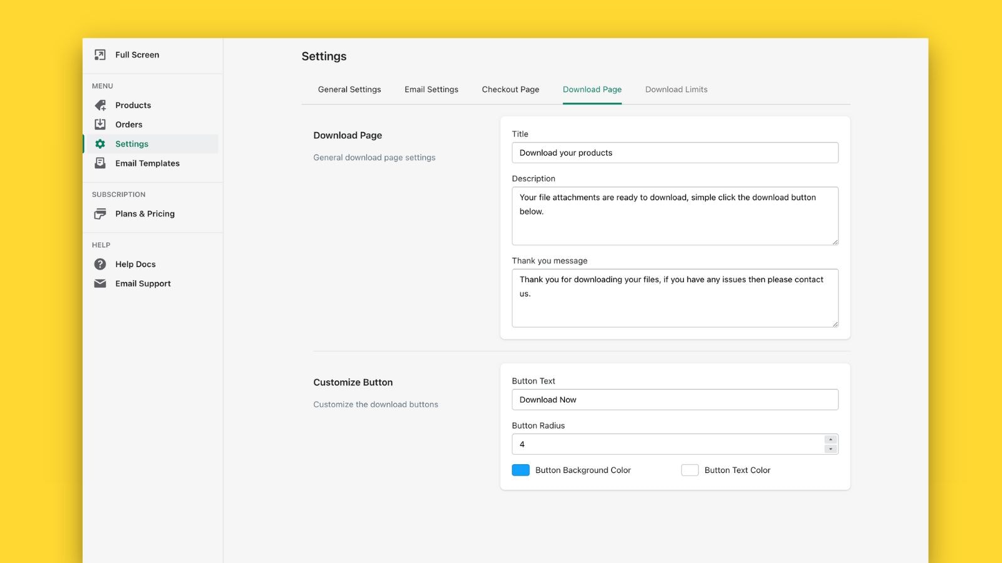Open the Button Background Color blue swatch
The width and height of the screenshot is (1002, 563).
[x=520, y=470]
